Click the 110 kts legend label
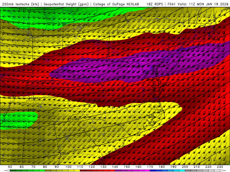230x172 pixels. pyautogui.click(x=80, y=167)
